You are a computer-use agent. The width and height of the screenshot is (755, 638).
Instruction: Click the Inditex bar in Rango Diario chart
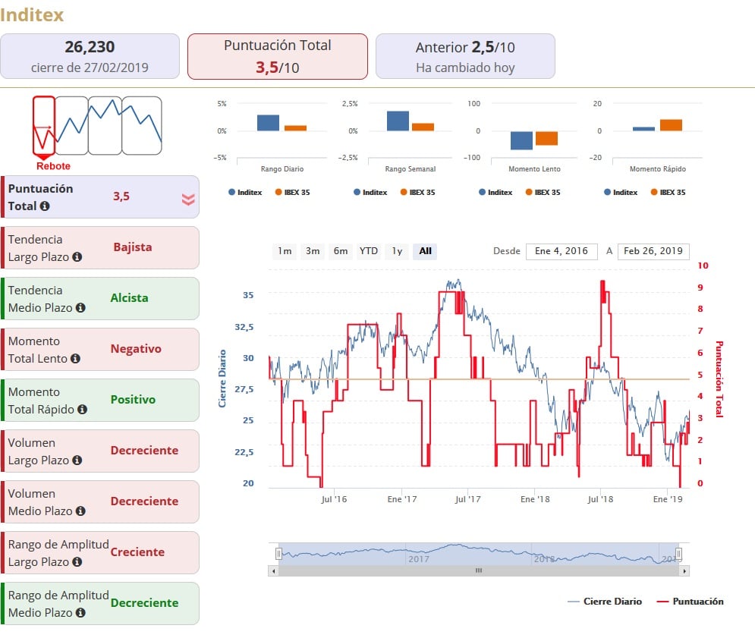(268, 123)
